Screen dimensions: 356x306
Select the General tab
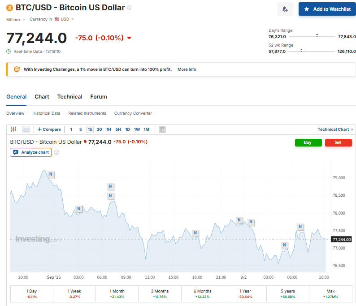click(16, 97)
